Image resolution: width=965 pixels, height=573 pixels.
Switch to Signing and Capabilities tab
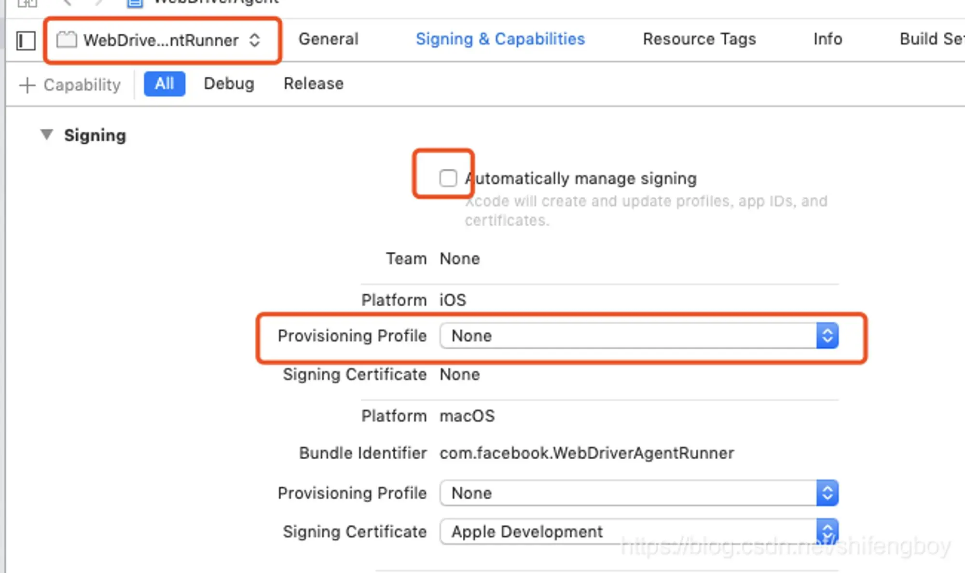coord(500,39)
